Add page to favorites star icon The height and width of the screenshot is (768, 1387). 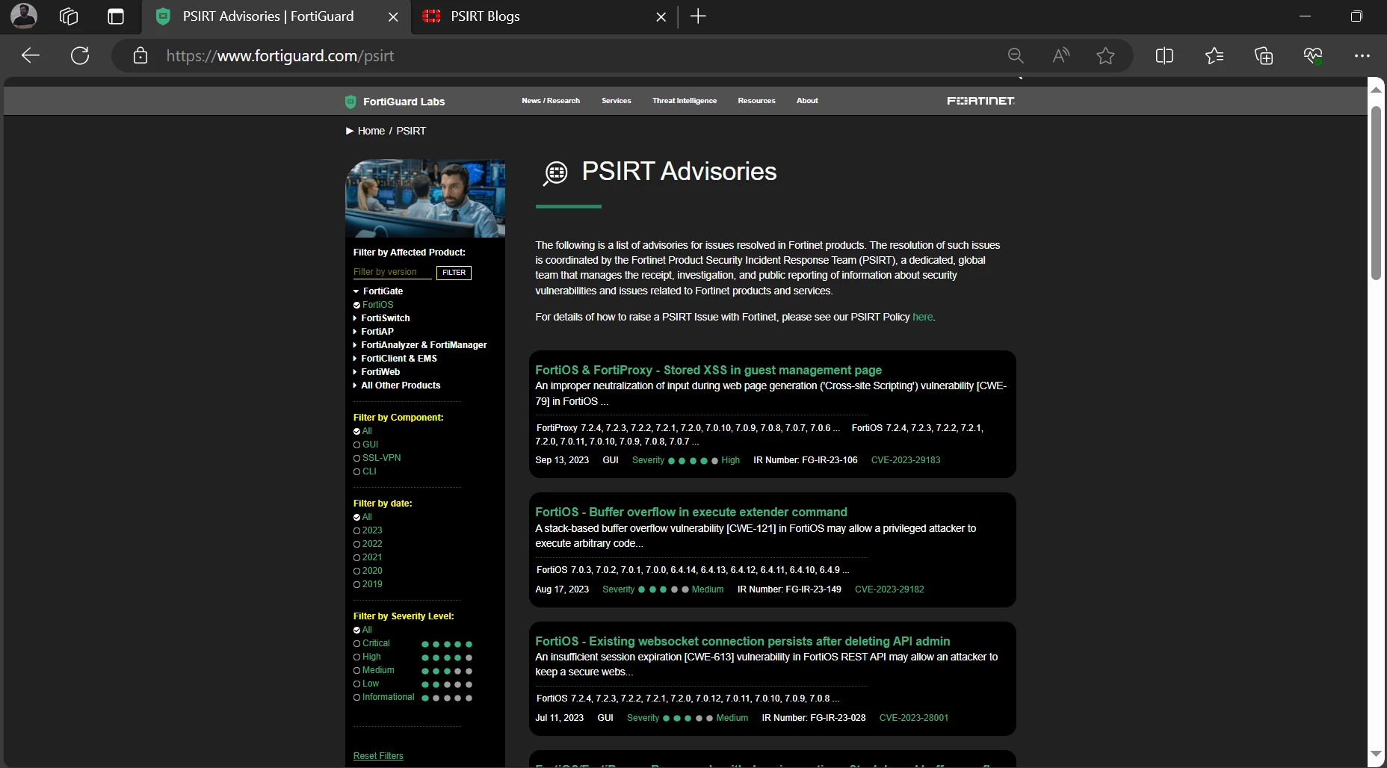[x=1105, y=55]
